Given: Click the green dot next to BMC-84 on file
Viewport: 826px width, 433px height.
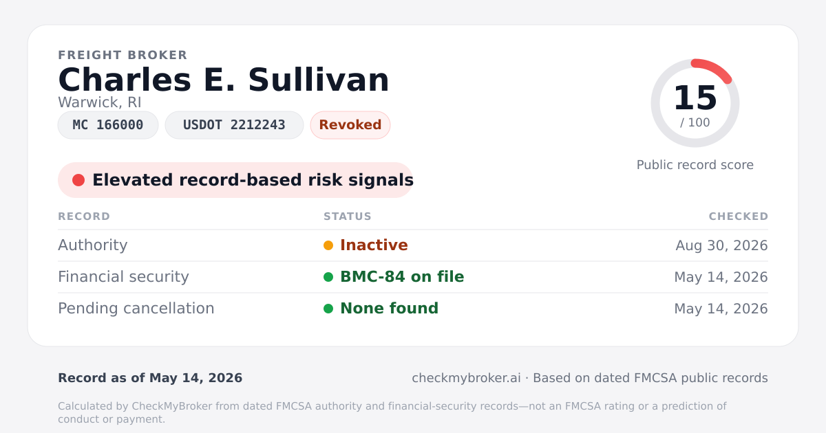Looking at the screenshot, I should [x=328, y=277].
